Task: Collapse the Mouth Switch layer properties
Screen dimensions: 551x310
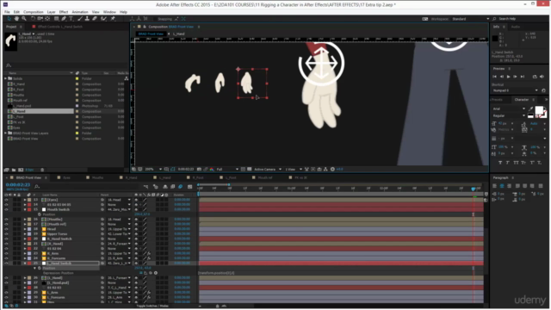Action: point(25,209)
